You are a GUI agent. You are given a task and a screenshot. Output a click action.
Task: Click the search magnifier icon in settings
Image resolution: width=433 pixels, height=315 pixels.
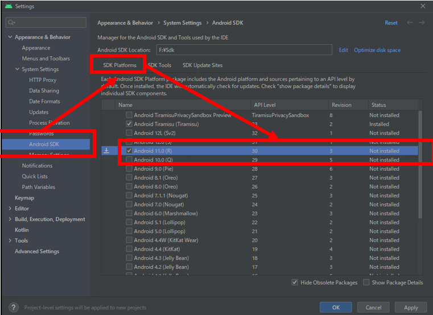point(11,22)
